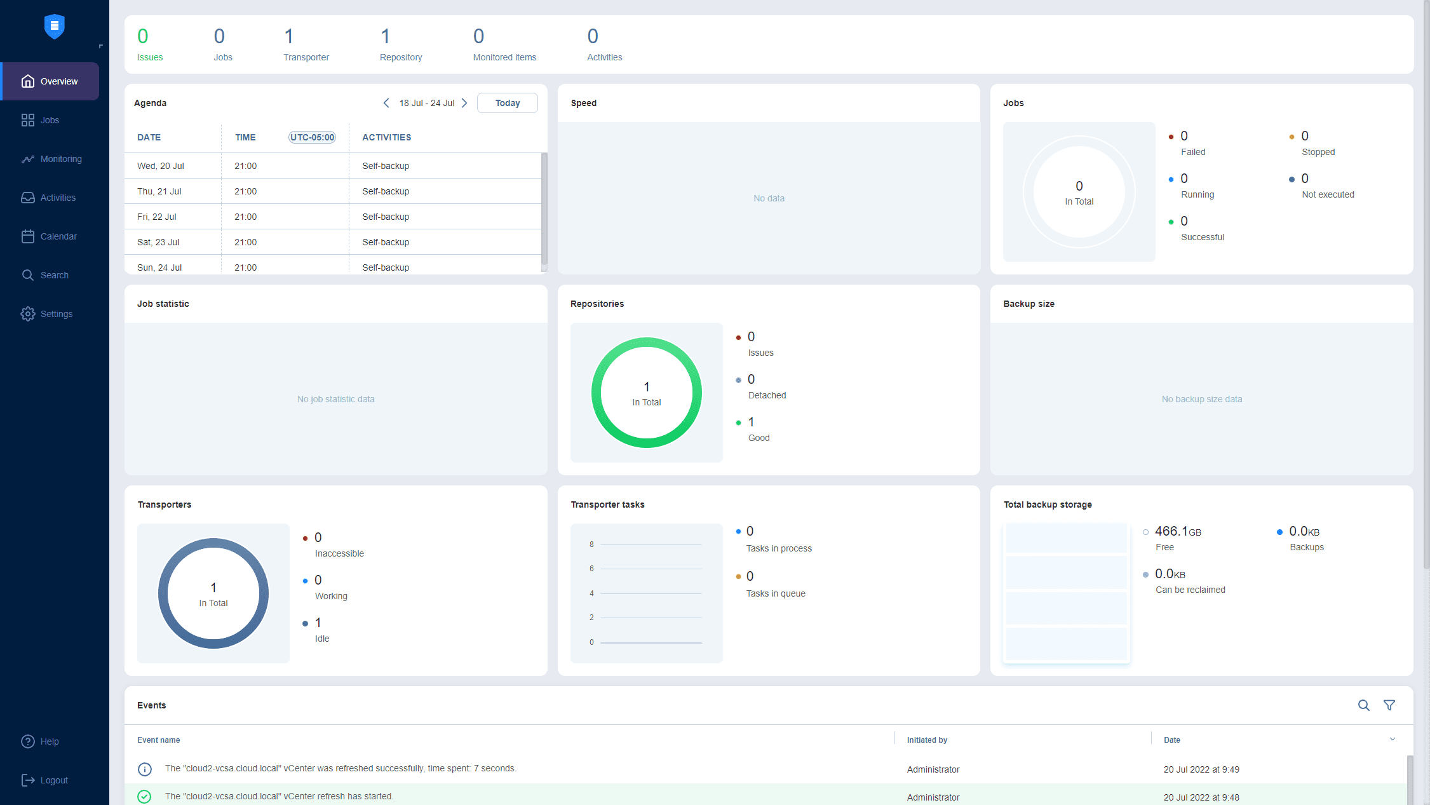Open the Events filter funnel icon

pyautogui.click(x=1389, y=705)
